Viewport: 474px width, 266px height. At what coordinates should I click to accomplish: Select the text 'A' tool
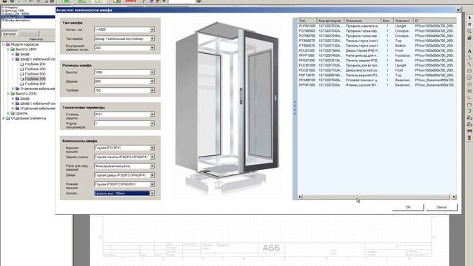470,51
